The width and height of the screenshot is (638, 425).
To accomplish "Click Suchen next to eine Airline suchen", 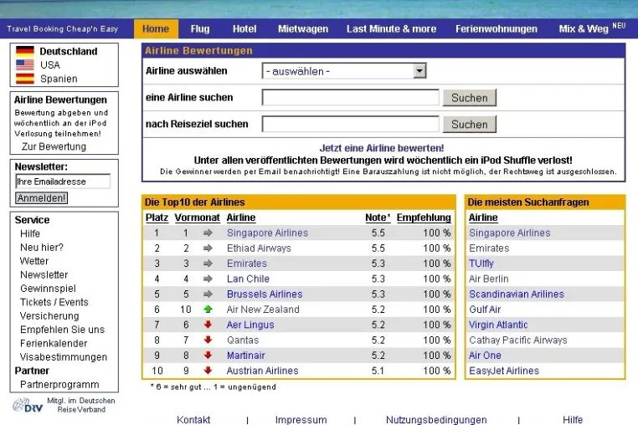I will 470,98.
